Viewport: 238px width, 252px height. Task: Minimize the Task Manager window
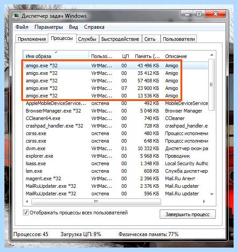click(187, 14)
